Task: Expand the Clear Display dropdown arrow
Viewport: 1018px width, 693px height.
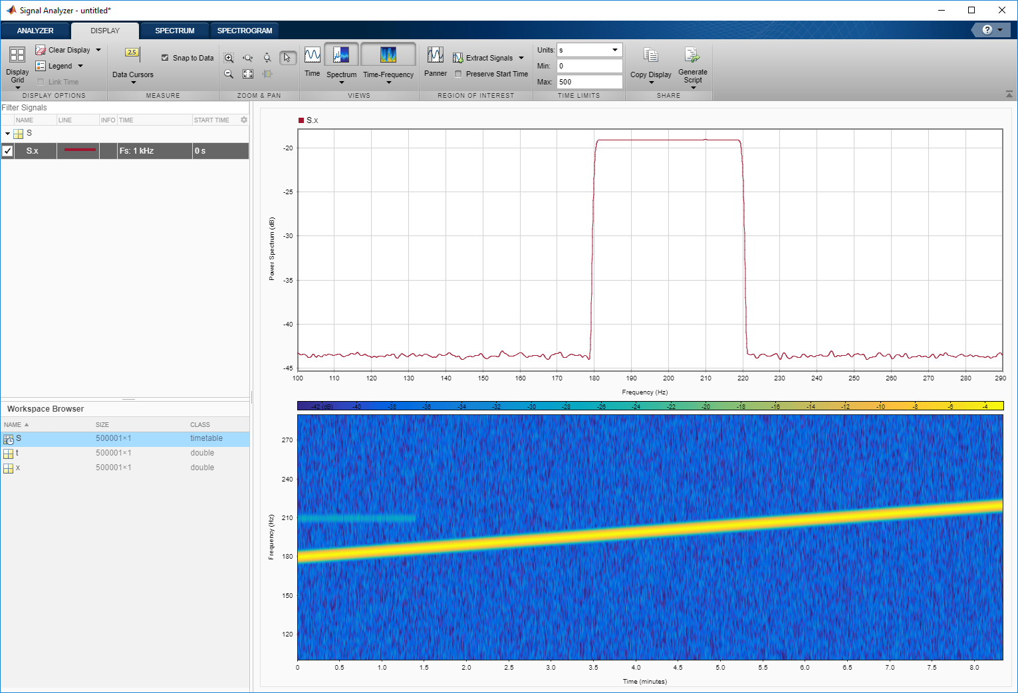Action: 98,50
